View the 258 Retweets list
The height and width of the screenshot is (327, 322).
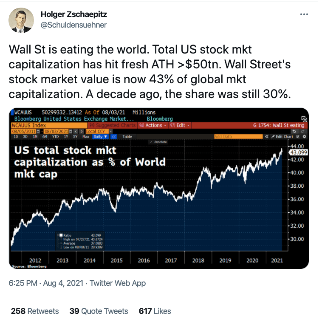35,311
